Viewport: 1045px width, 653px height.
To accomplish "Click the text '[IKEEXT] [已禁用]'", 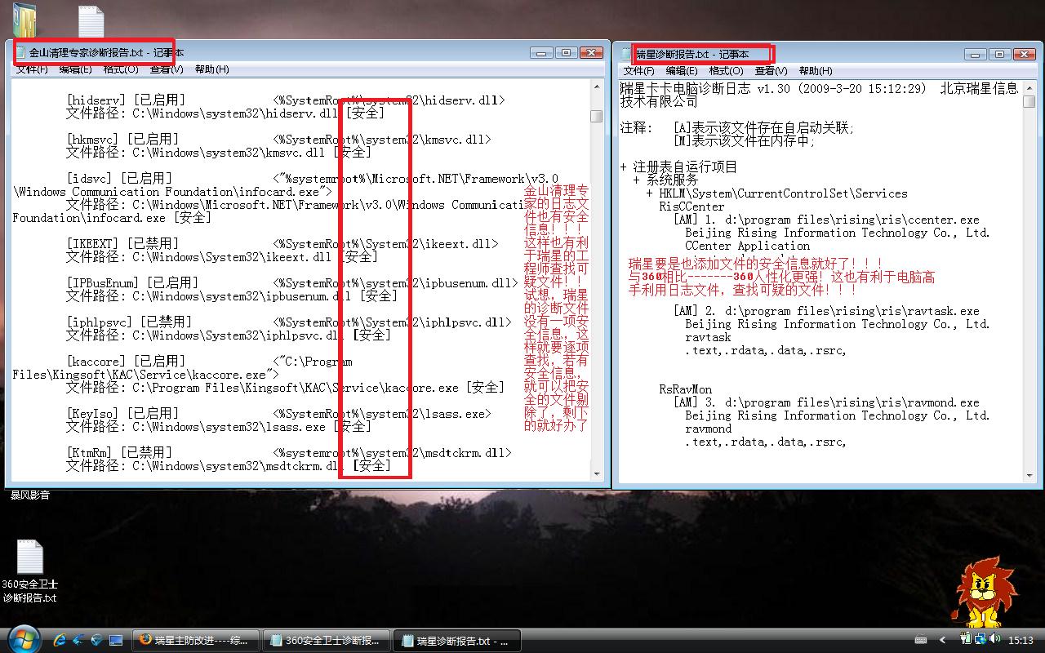I will (125, 244).
